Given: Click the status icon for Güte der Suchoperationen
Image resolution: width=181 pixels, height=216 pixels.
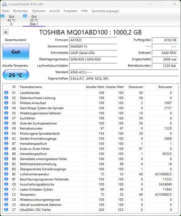Looking at the screenshot, I should coord(6,123).
